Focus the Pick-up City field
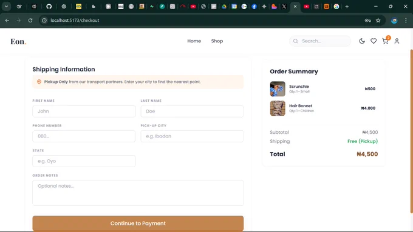The width and height of the screenshot is (413, 232). pos(192,136)
